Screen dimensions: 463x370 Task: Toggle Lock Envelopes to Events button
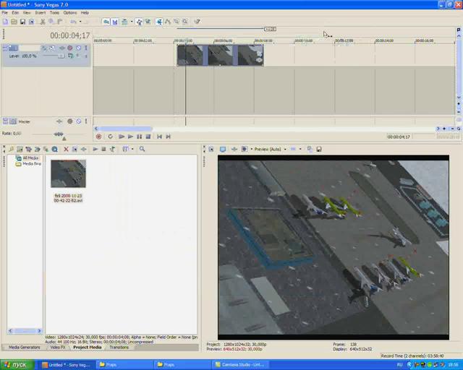pyautogui.click(x=139, y=22)
